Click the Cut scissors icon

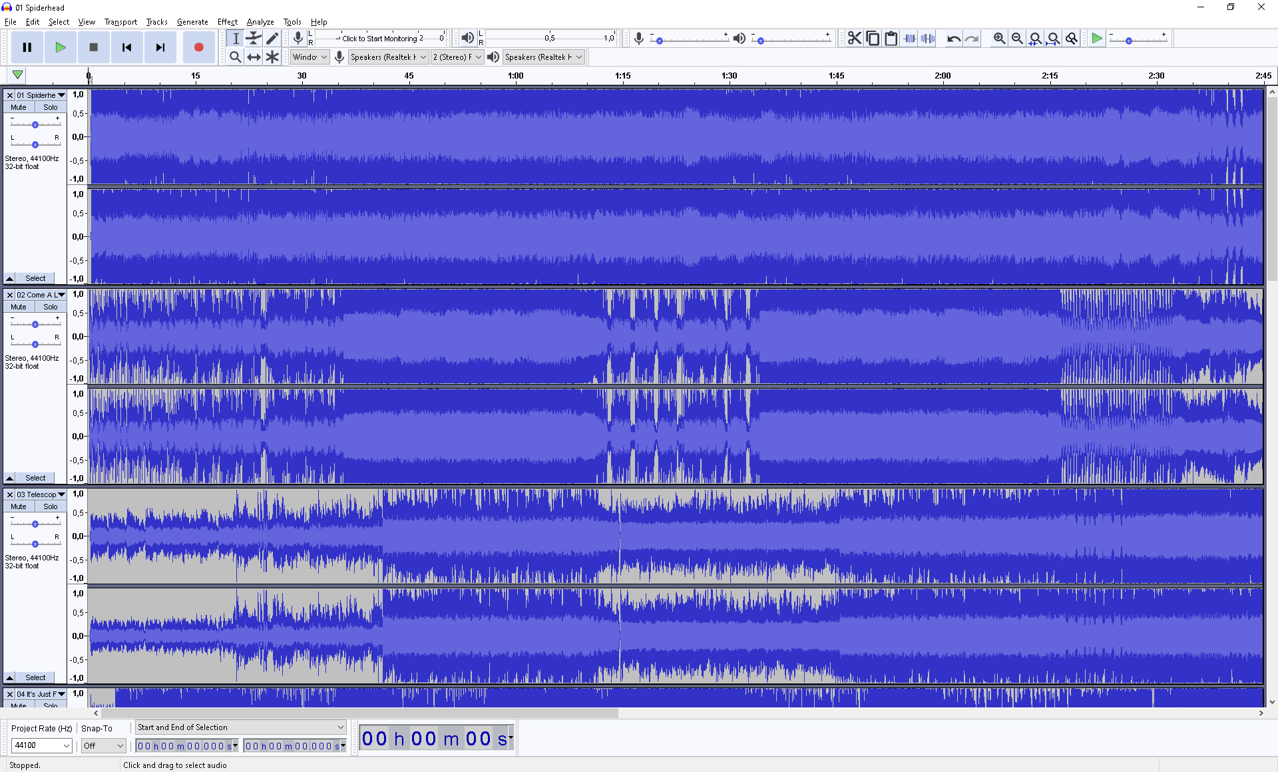click(x=854, y=39)
